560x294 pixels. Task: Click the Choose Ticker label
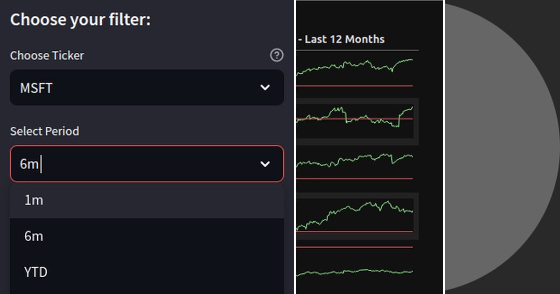[x=47, y=55]
